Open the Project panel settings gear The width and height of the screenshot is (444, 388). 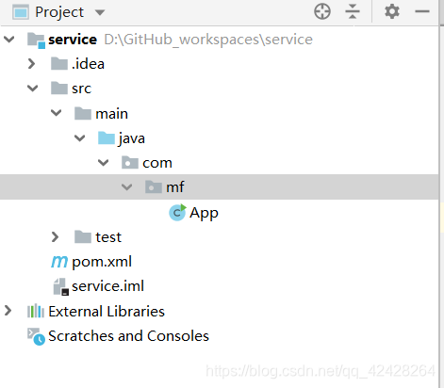click(x=392, y=12)
